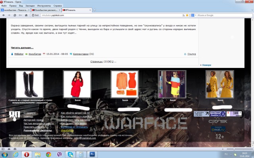The width and height of the screenshot is (254, 158).
Task: Click the bookmark star in address bar
Action: 187,15
